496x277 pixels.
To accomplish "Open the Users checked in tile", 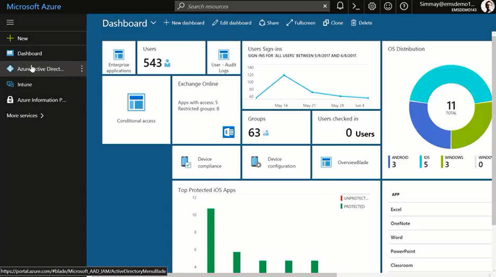I will tap(346, 127).
